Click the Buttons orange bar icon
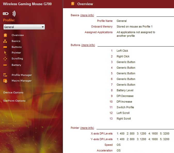 click(x=5, y=47)
